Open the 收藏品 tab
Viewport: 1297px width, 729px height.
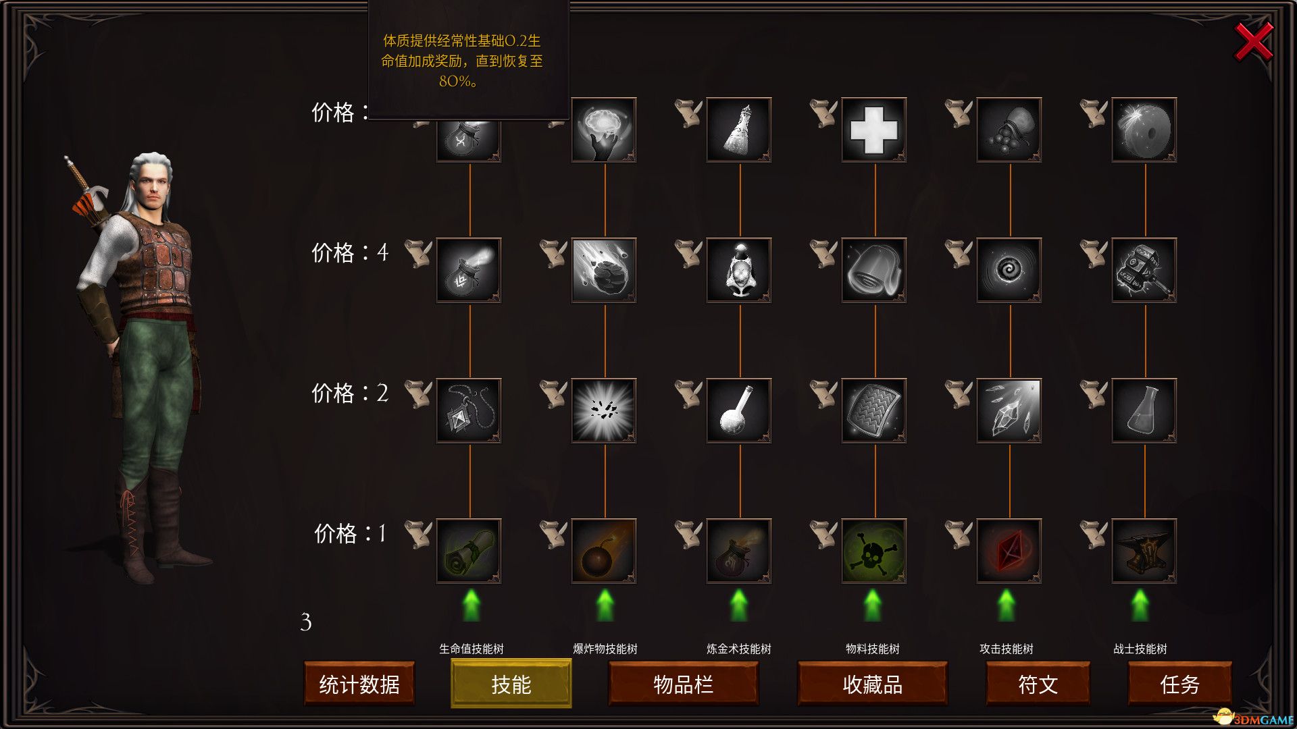coord(872,684)
